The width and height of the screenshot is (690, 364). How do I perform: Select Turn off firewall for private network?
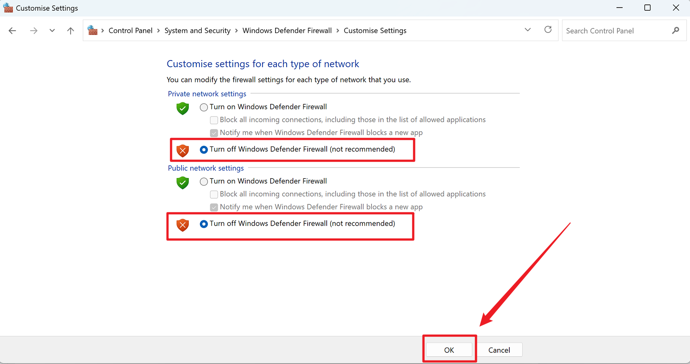pyautogui.click(x=204, y=150)
